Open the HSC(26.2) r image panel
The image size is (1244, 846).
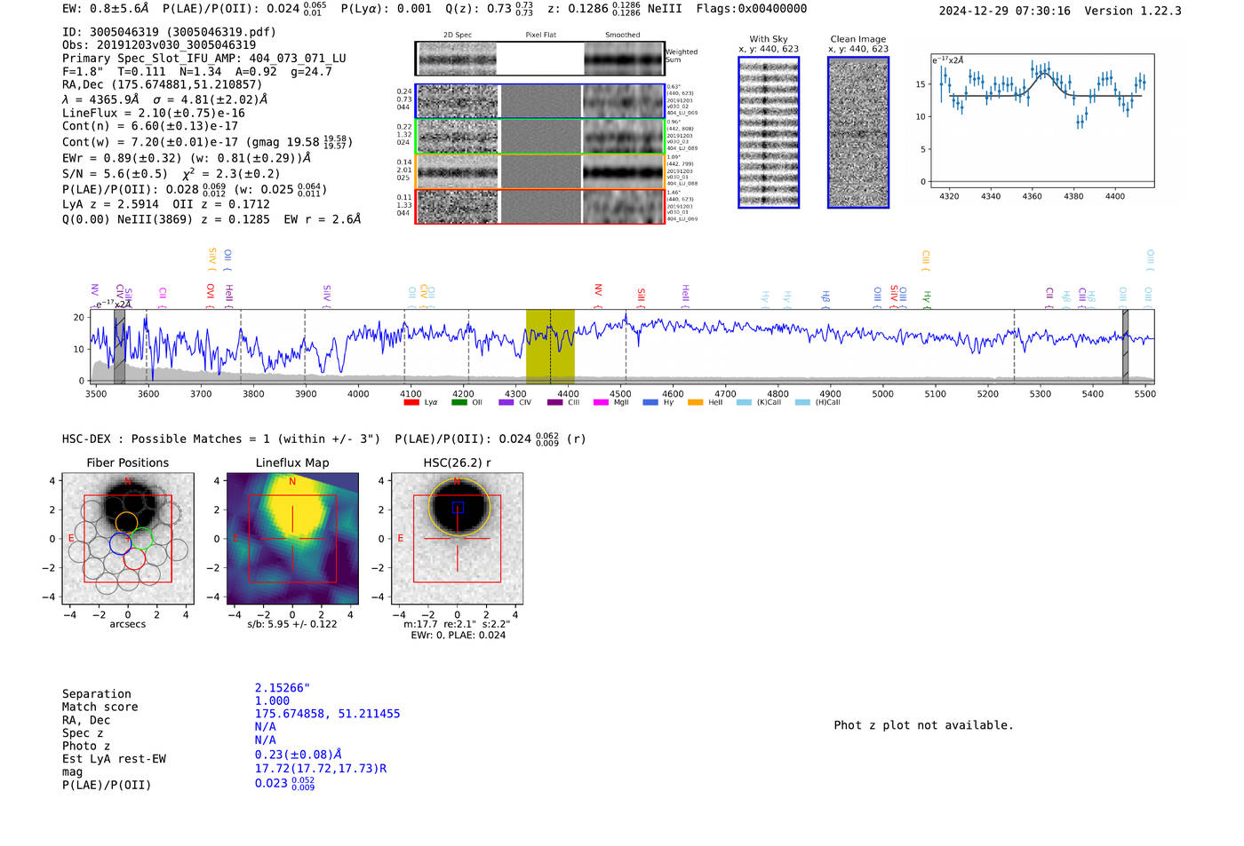coord(457,539)
